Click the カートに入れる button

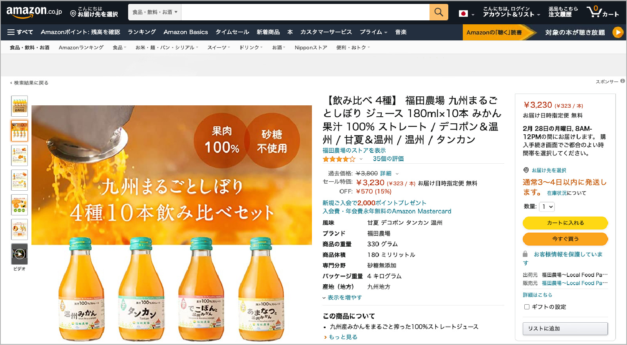(x=565, y=223)
